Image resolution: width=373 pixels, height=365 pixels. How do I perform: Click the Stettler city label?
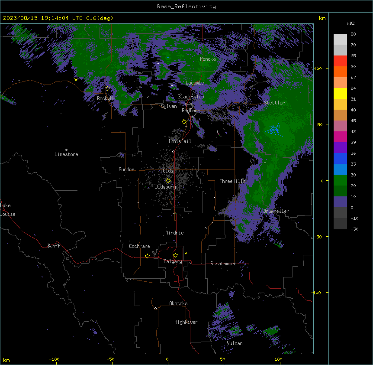(x=274, y=103)
